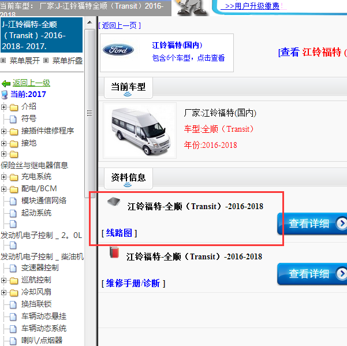Expand the 接插件维修程序 tree node

click(3, 131)
